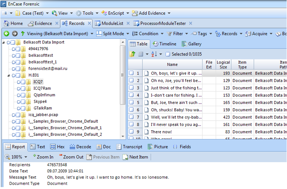Image resolution: width=287 pixels, height=189 pixels.
Task: Click the column layout icon
Action: tap(141, 54)
